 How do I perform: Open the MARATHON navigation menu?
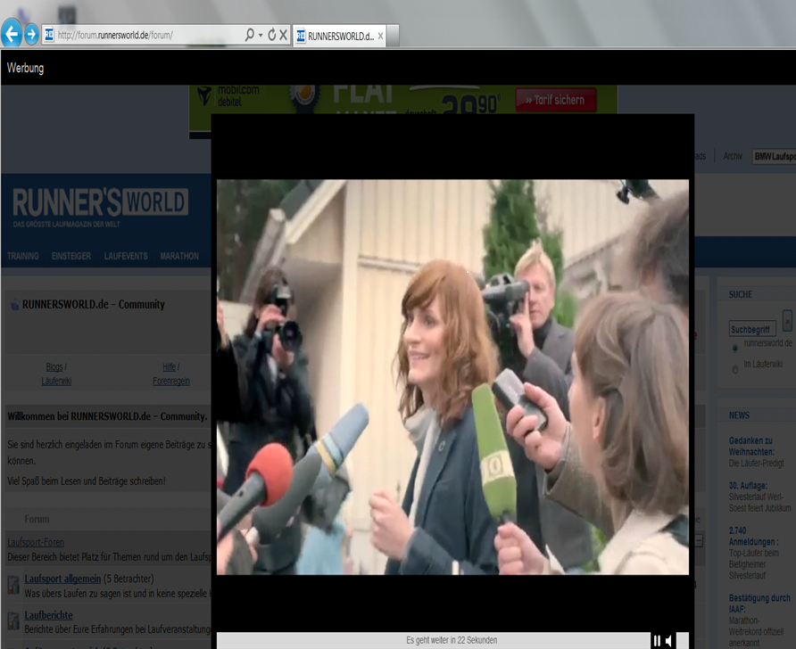tap(179, 256)
